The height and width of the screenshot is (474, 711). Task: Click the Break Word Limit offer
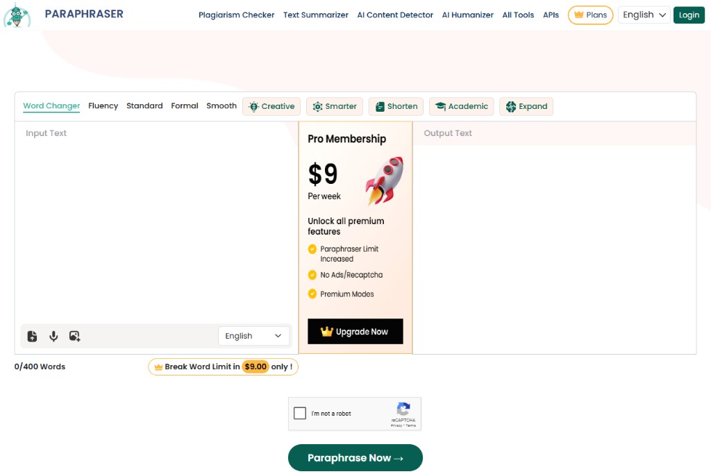click(x=223, y=366)
